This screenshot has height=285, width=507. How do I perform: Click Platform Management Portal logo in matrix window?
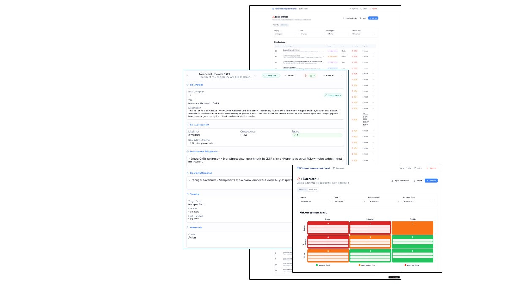(x=313, y=168)
